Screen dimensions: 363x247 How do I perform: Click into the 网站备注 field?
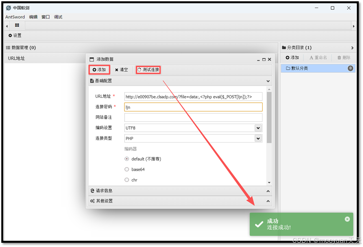click(193, 117)
